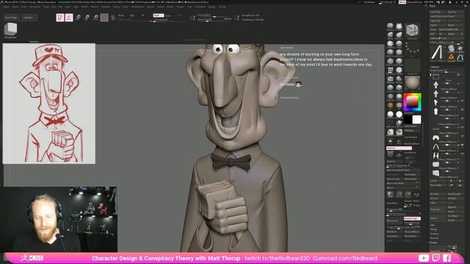The image size is (470, 264).
Task: Activate the pink Edit mode button
Action: pyautogui.click(x=60, y=18)
